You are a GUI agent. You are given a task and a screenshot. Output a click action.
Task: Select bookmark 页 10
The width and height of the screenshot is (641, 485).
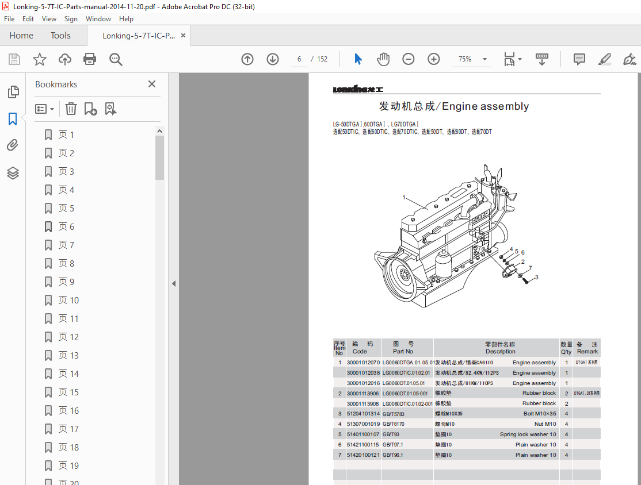(68, 300)
